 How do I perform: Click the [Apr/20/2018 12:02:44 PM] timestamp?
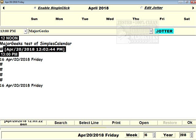tap(35, 49)
